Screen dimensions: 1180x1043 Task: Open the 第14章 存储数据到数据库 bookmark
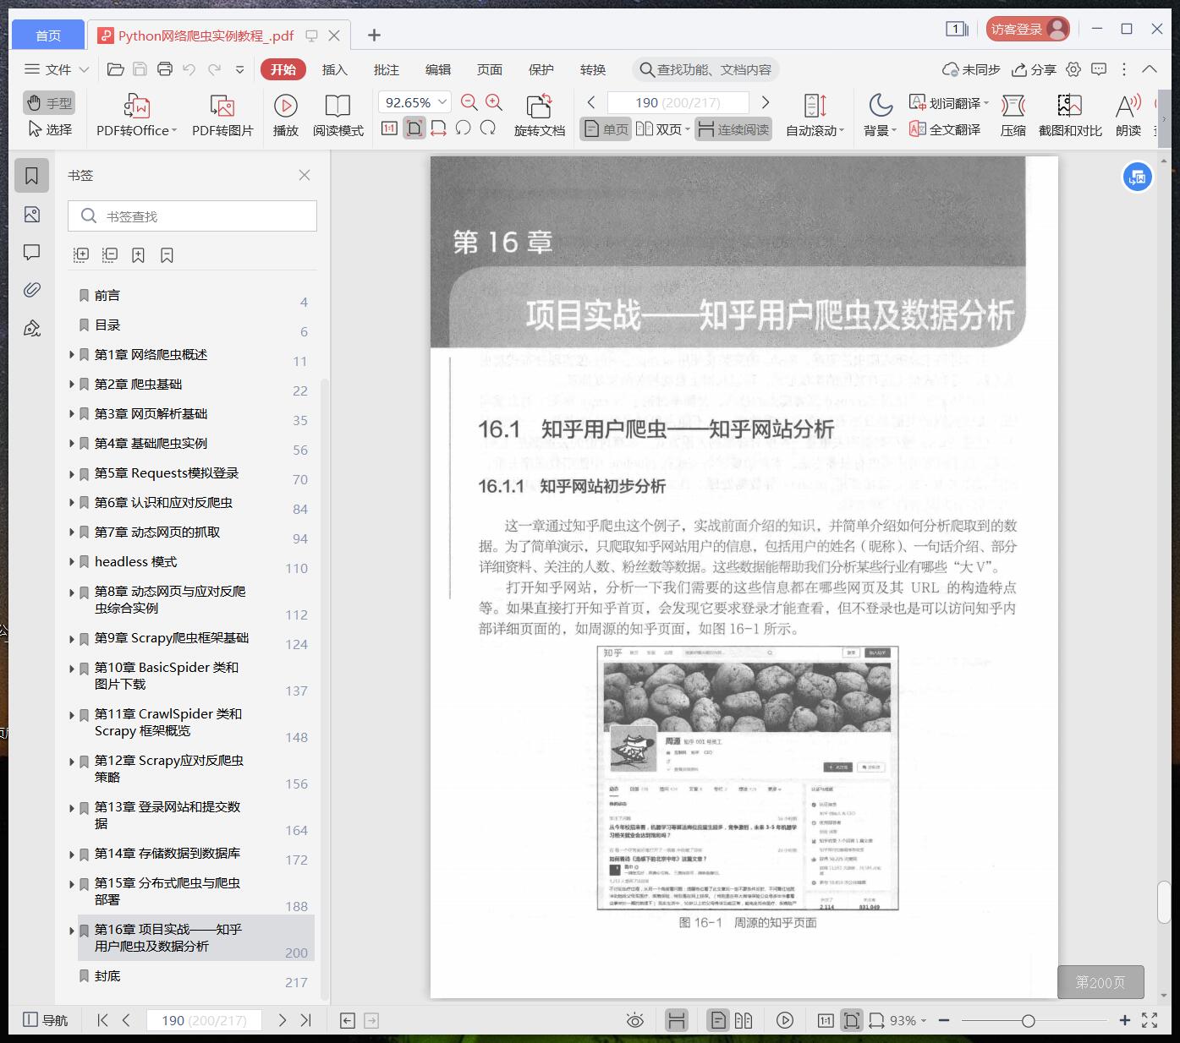[x=167, y=854]
